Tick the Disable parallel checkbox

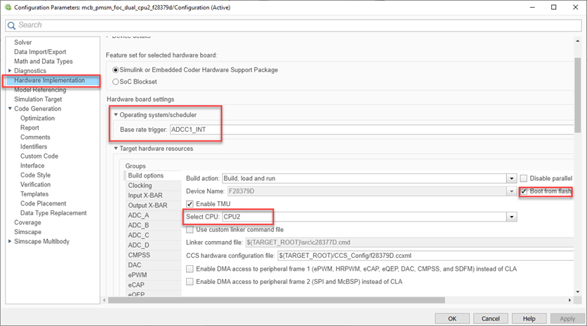coord(524,178)
